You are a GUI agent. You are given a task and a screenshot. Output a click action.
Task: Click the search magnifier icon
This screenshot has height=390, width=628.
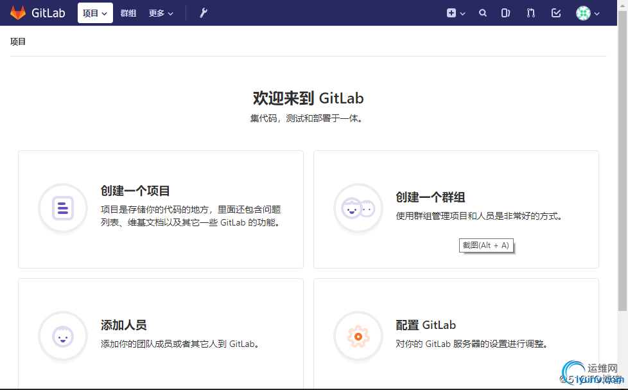pyautogui.click(x=483, y=13)
